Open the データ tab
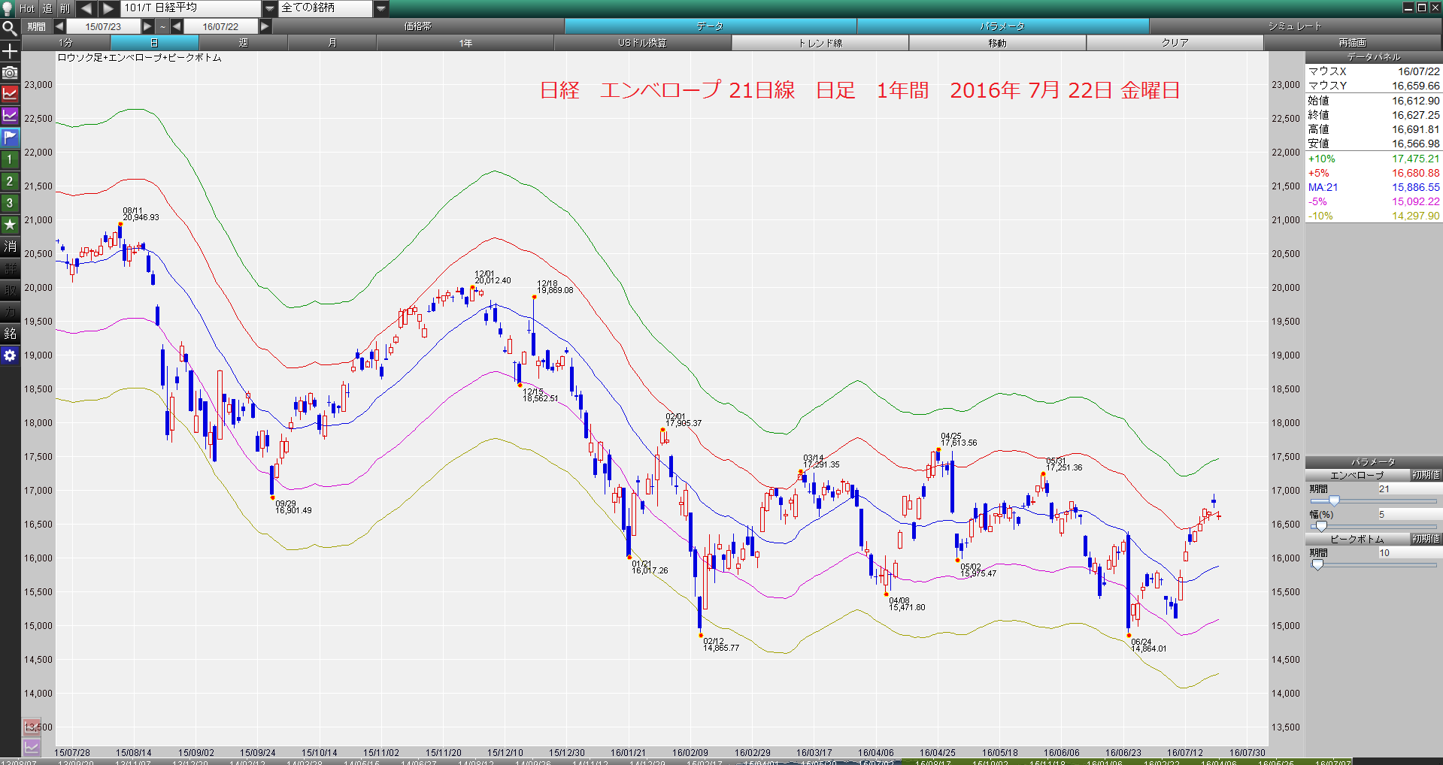Screen dimensions: 1443x765 [710, 26]
